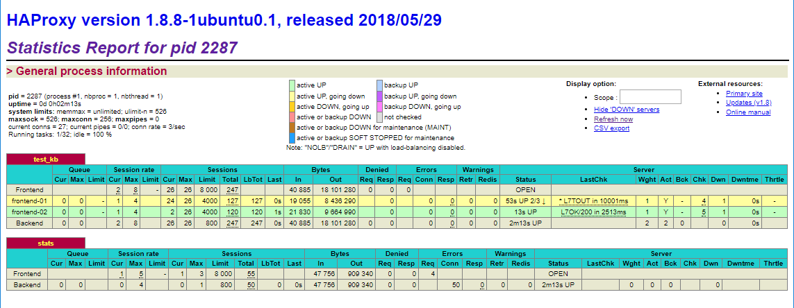
Task: Click the Dwntme column header in stats table
Action: pyautogui.click(x=741, y=263)
